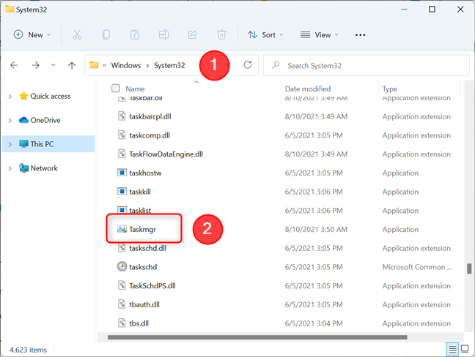Screen dimensions: 475x357
Task: Click the horizontal scrollbar thumb
Action: [x=257, y=337]
